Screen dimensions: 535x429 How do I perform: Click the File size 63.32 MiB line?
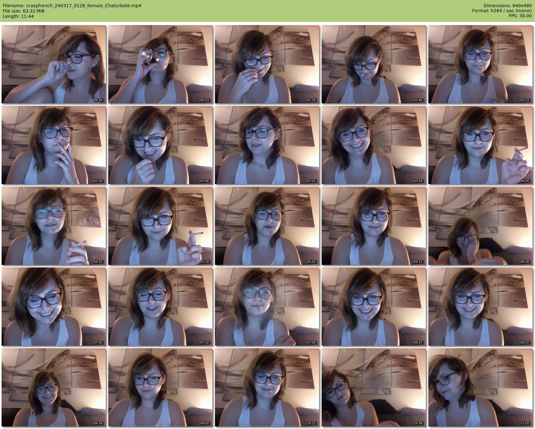pos(24,11)
